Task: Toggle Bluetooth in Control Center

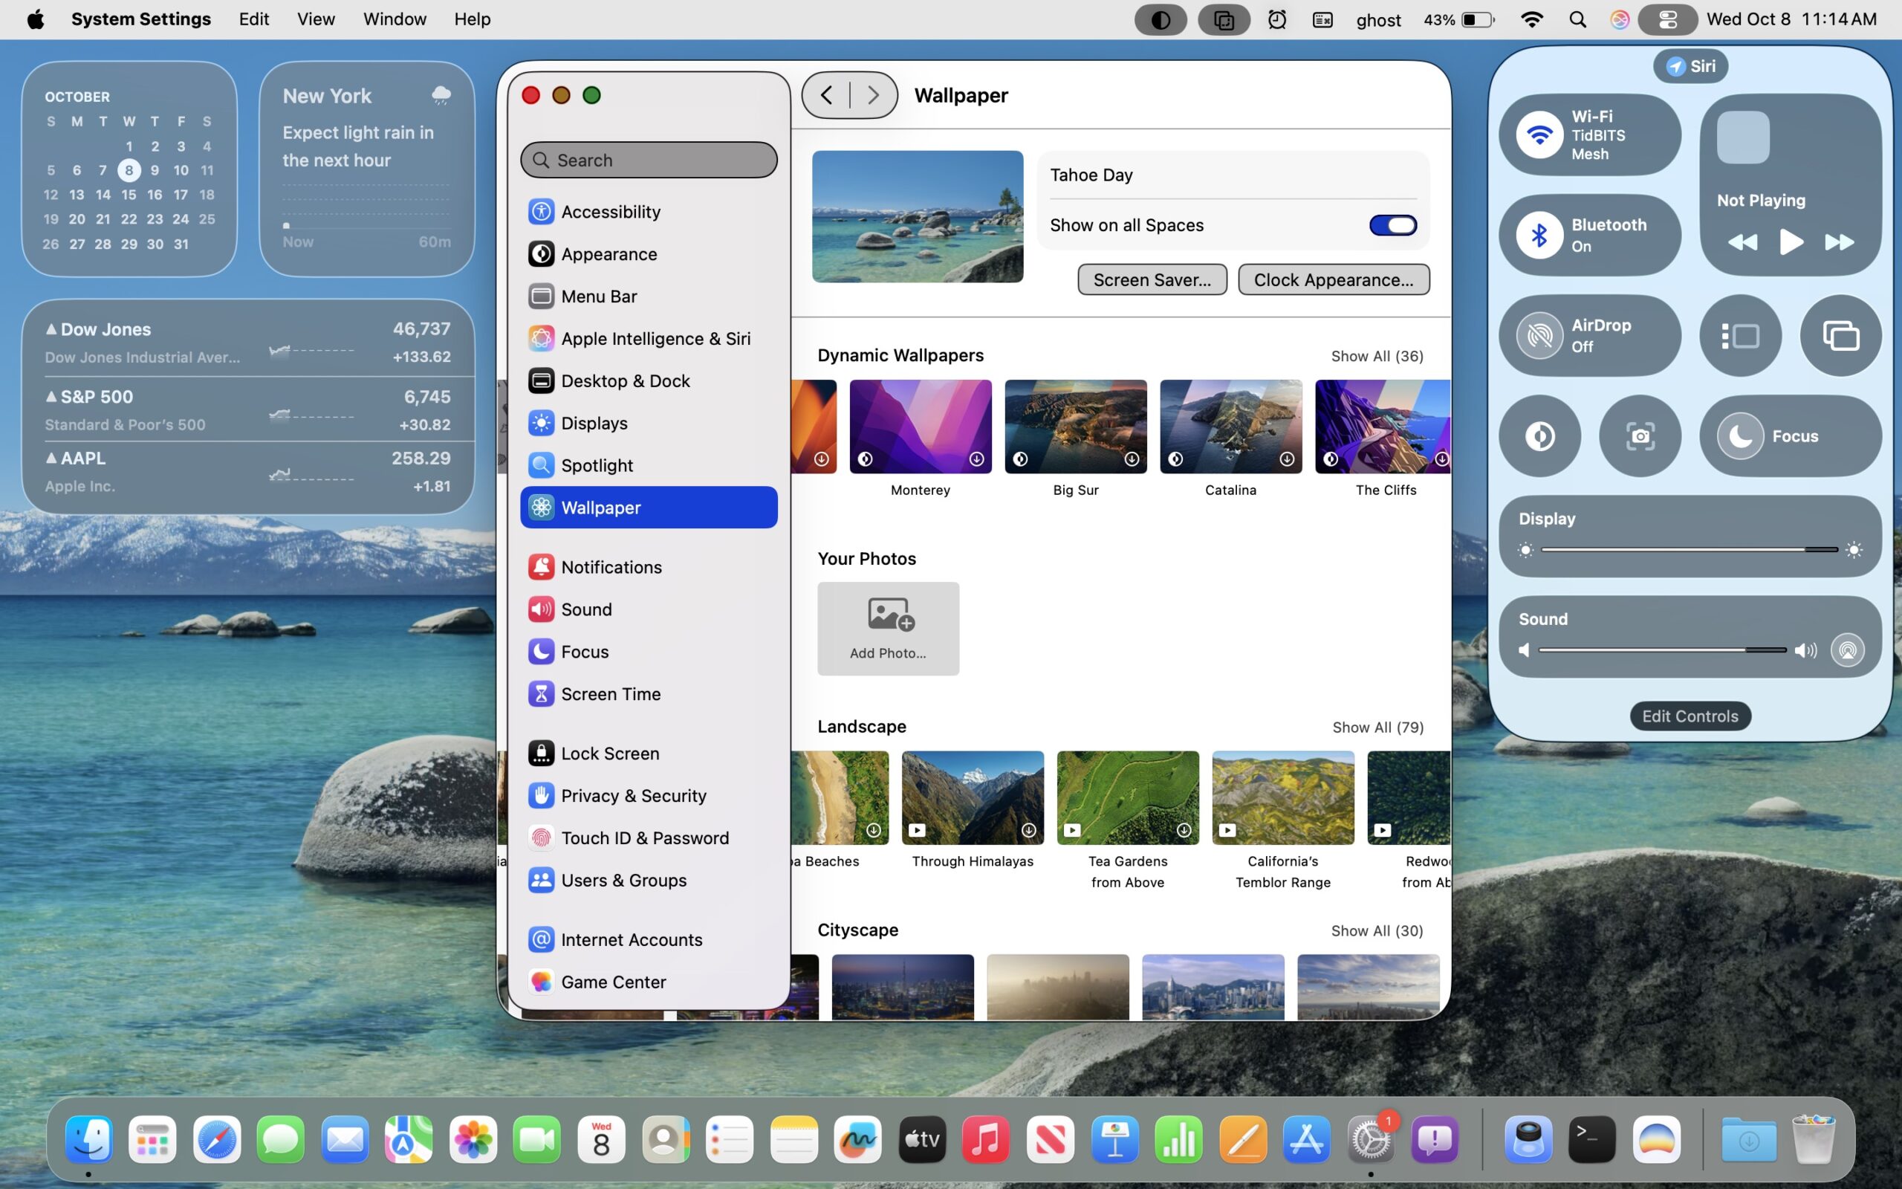Action: coord(1539,235)
